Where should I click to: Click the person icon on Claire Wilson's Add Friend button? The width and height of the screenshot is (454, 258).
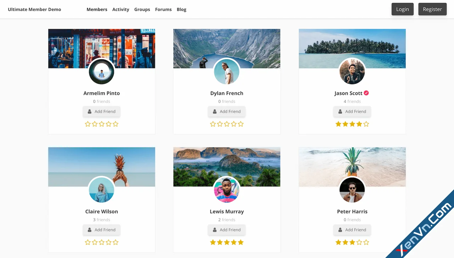tap(89, 229)
